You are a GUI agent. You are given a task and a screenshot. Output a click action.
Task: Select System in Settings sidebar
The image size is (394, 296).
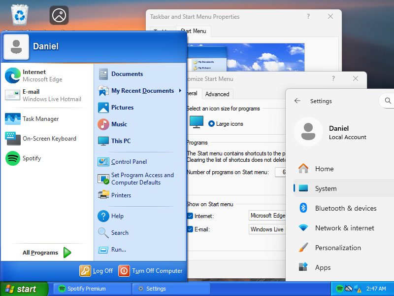[343, 188]
